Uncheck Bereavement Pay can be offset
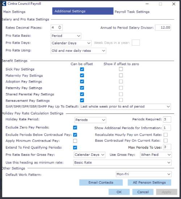 (x=82, y=100)
